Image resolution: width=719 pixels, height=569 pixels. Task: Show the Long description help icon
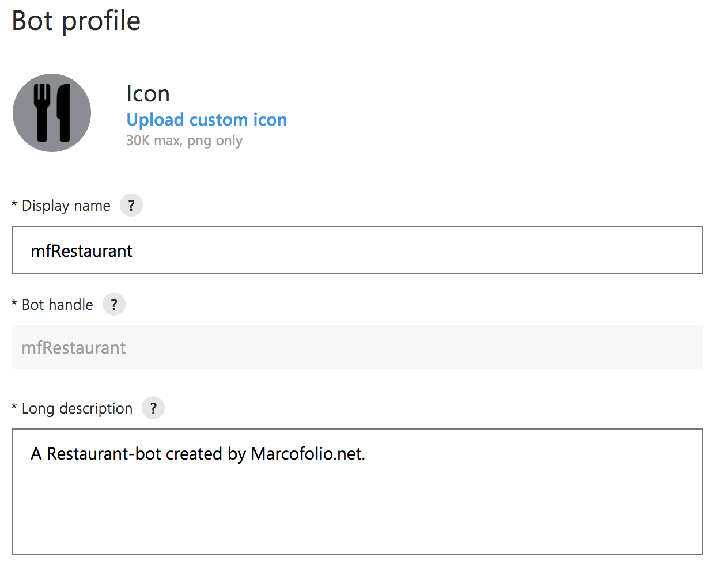coord(153,408)
